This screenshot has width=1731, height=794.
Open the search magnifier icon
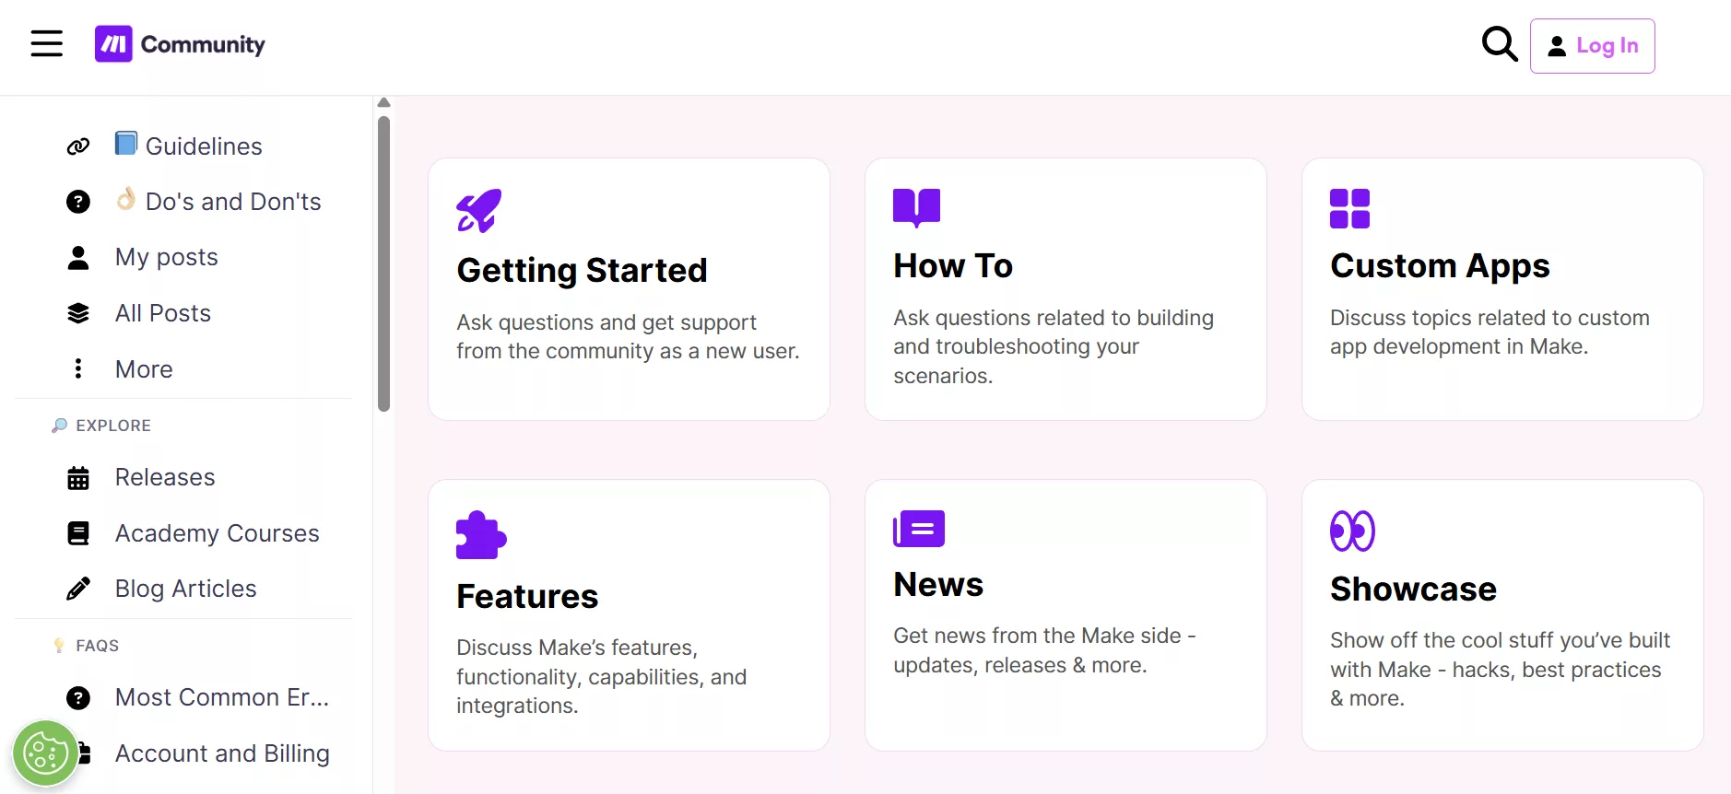pyautogui.click(x=1499, y=44)
